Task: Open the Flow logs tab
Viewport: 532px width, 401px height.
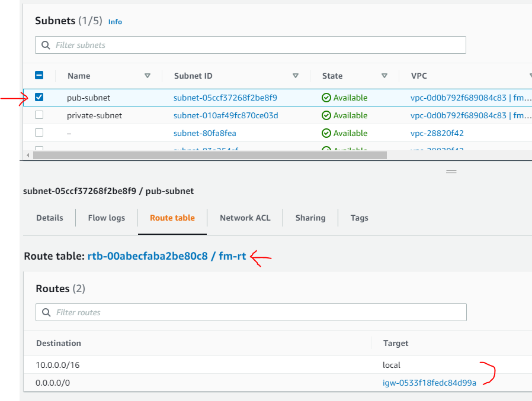Action: (107, 218)
